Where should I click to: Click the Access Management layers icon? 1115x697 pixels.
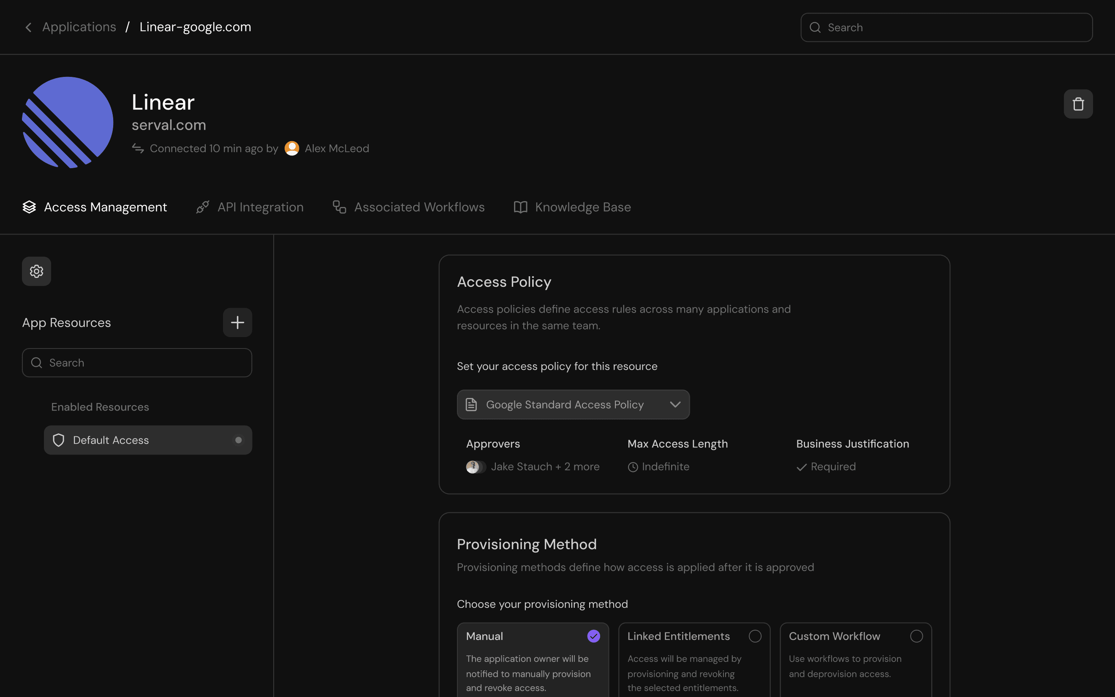pos(29,207)
